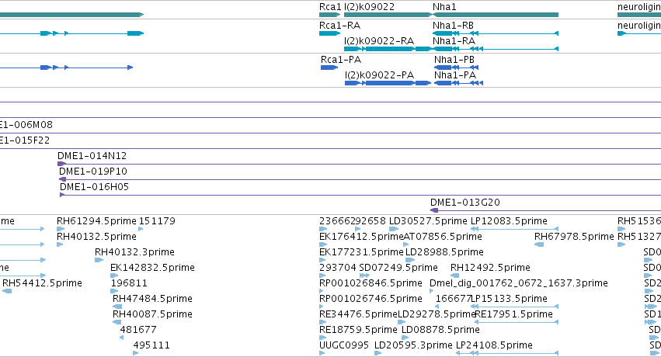
Task: Click the Rca1-RA transcript arrow
Action: point(329,33)
